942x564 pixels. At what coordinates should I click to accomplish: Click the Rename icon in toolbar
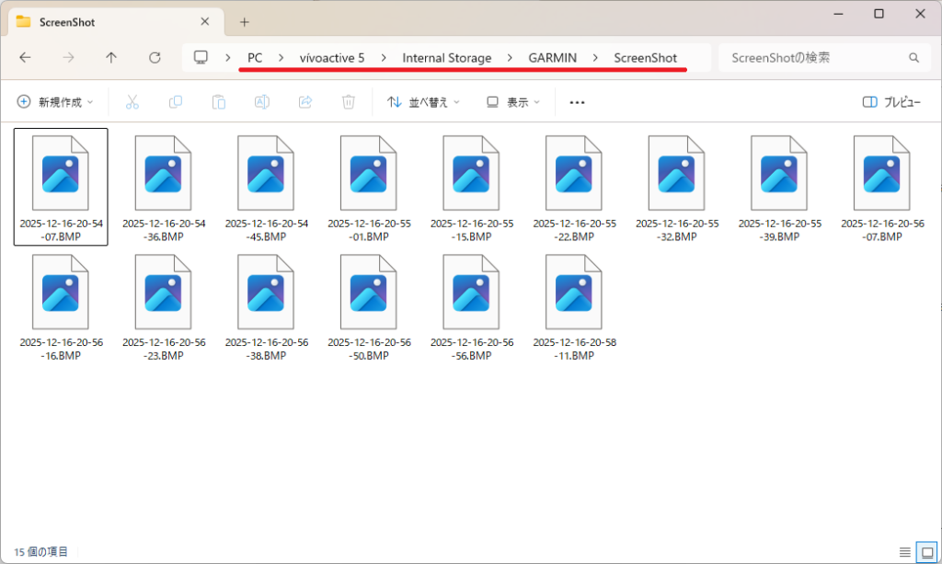[x=262, y=102]
